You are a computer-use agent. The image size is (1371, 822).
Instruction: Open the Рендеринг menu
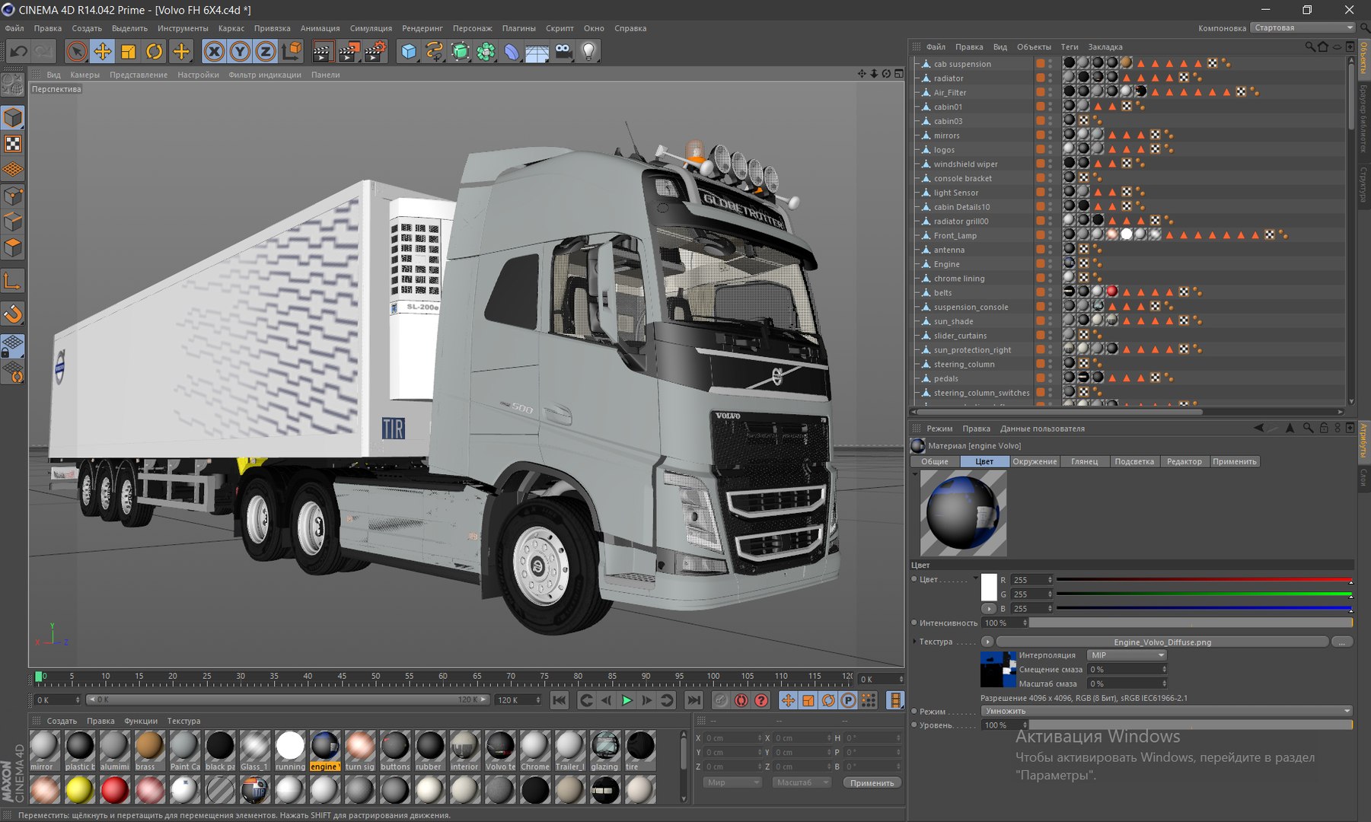coord(422,28)
